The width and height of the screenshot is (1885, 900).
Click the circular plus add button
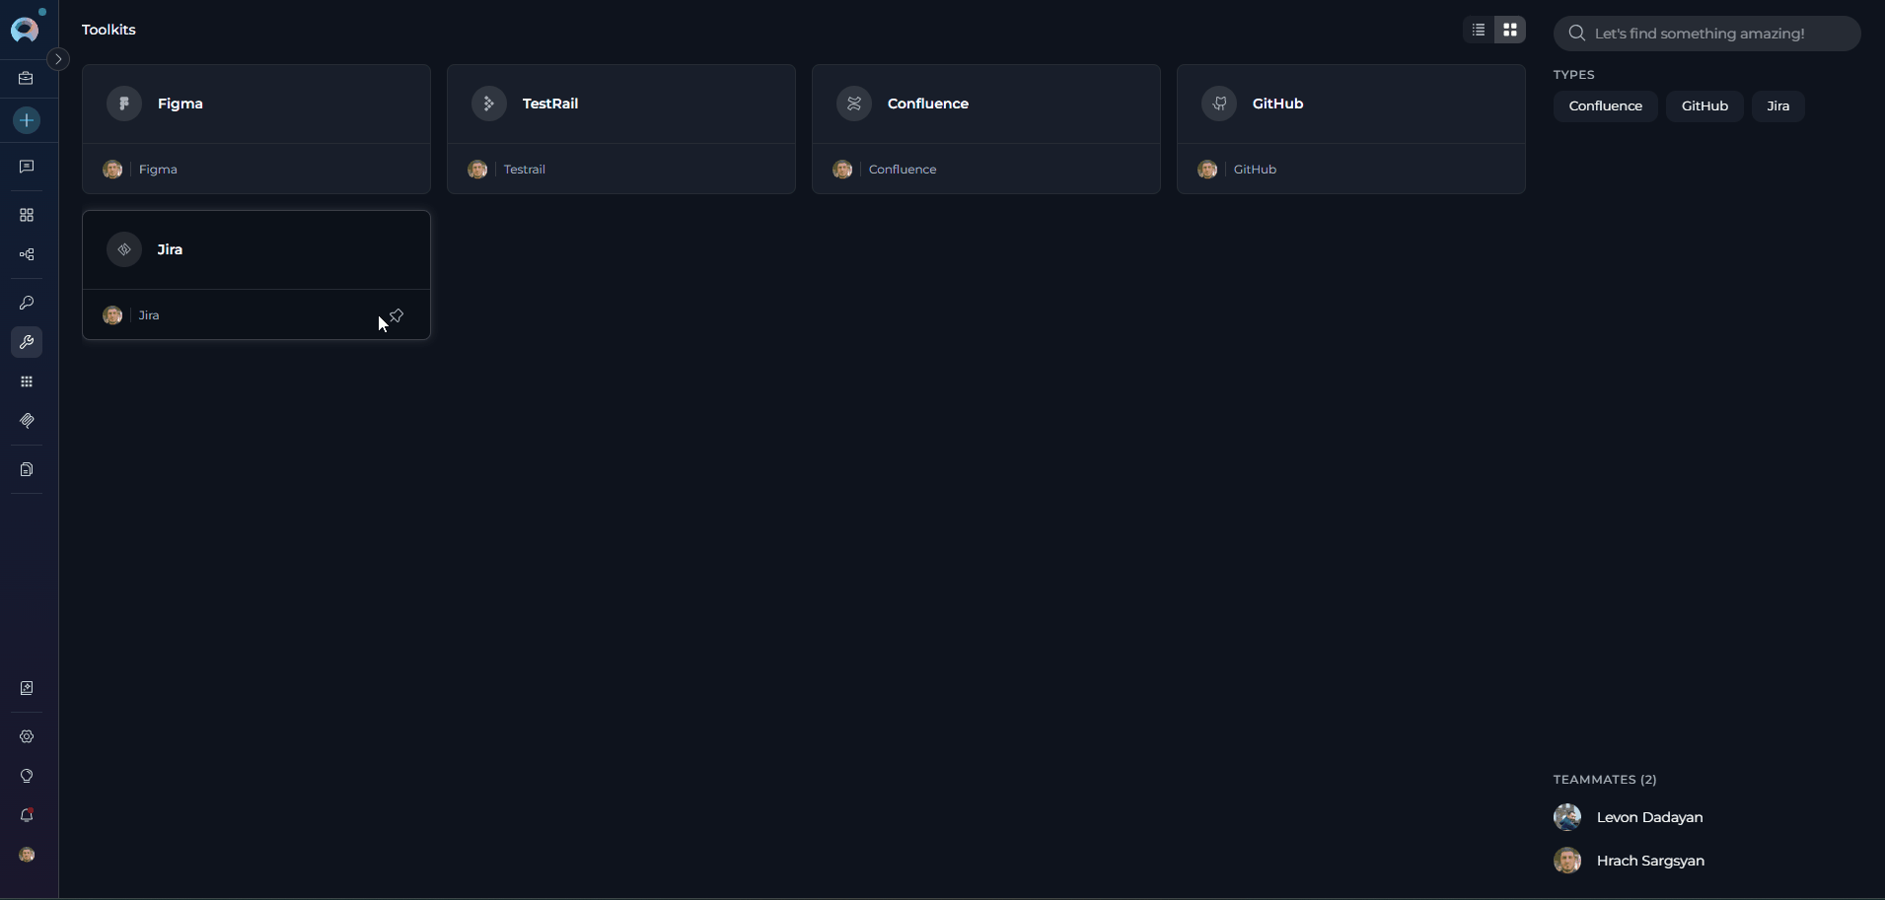click(x=27, y=120)
